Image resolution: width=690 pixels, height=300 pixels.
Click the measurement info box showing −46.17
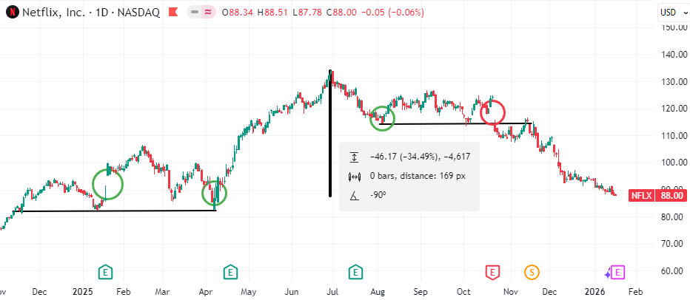[409, 175]
